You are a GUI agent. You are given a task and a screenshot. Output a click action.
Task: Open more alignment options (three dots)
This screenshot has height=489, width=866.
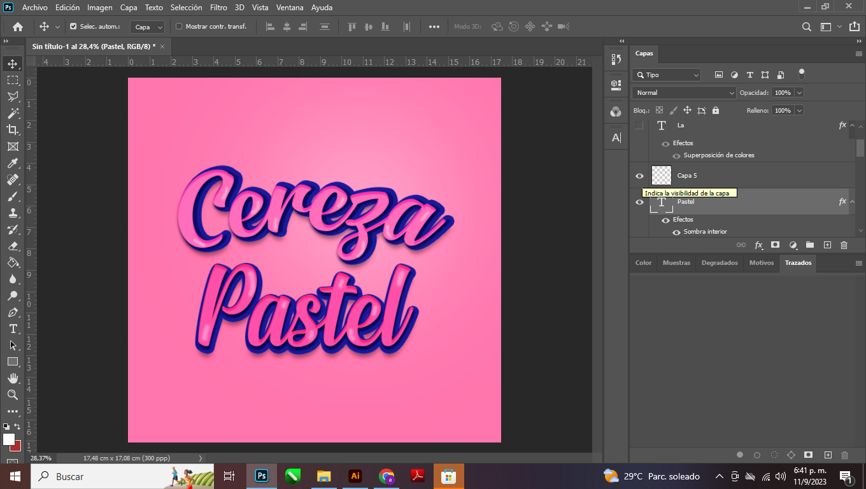(x=434, y=27)
